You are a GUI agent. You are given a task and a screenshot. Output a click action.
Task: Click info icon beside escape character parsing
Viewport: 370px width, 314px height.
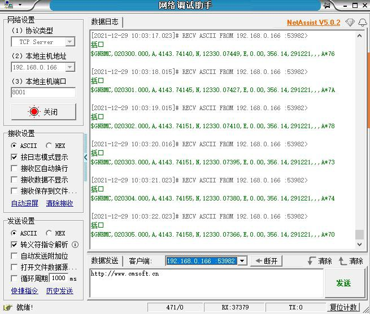pyautogui.click(x=75, y=245)
